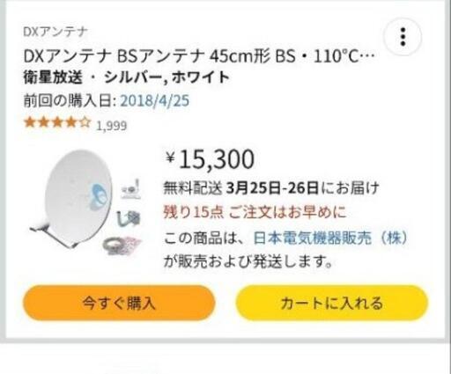Click the DXアンテナ brand label

click(x=55, y=32)
